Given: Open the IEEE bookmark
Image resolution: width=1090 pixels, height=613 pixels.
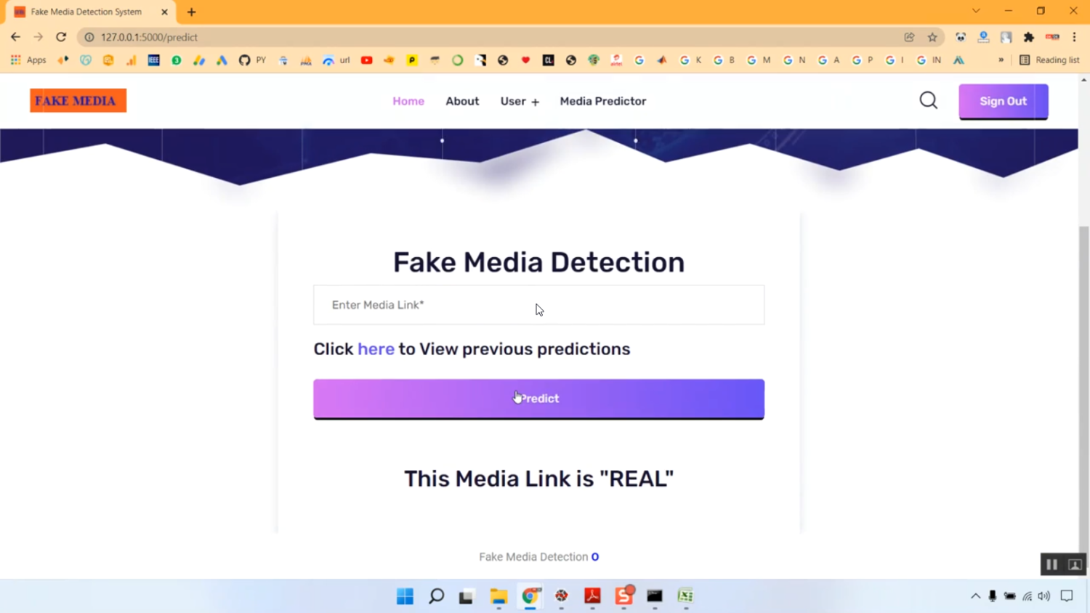Looking at the screenshot, I should (153, 60).
